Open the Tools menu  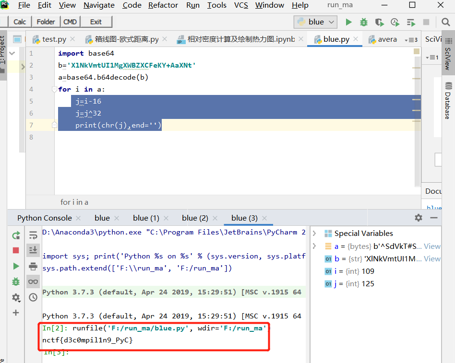coord(216,5)
